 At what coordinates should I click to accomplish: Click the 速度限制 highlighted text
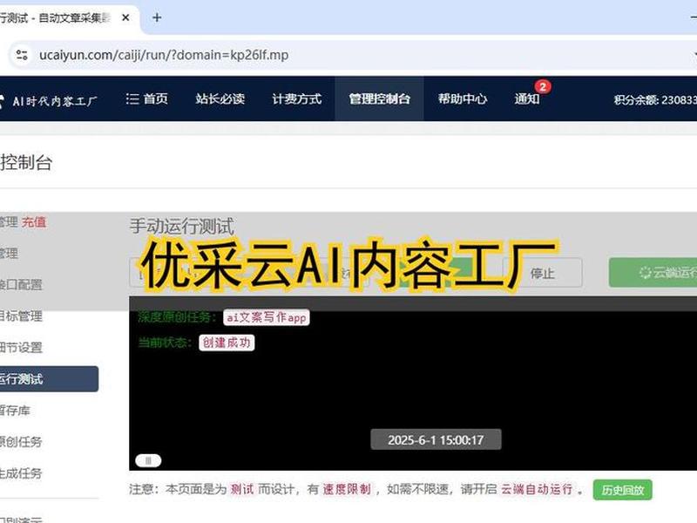coord(347,489)
